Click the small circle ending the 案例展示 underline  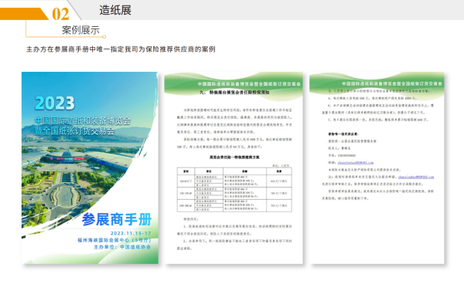tap(104, 37)
